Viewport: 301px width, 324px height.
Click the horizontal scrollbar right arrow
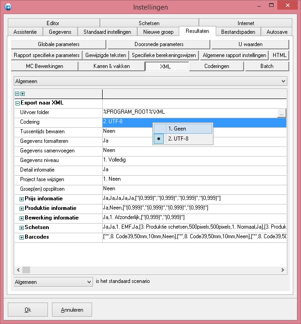tap(283, 270)
